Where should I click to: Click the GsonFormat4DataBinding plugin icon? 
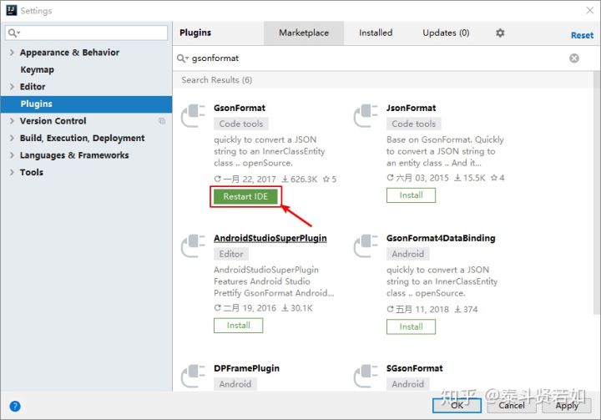(366, 245)
